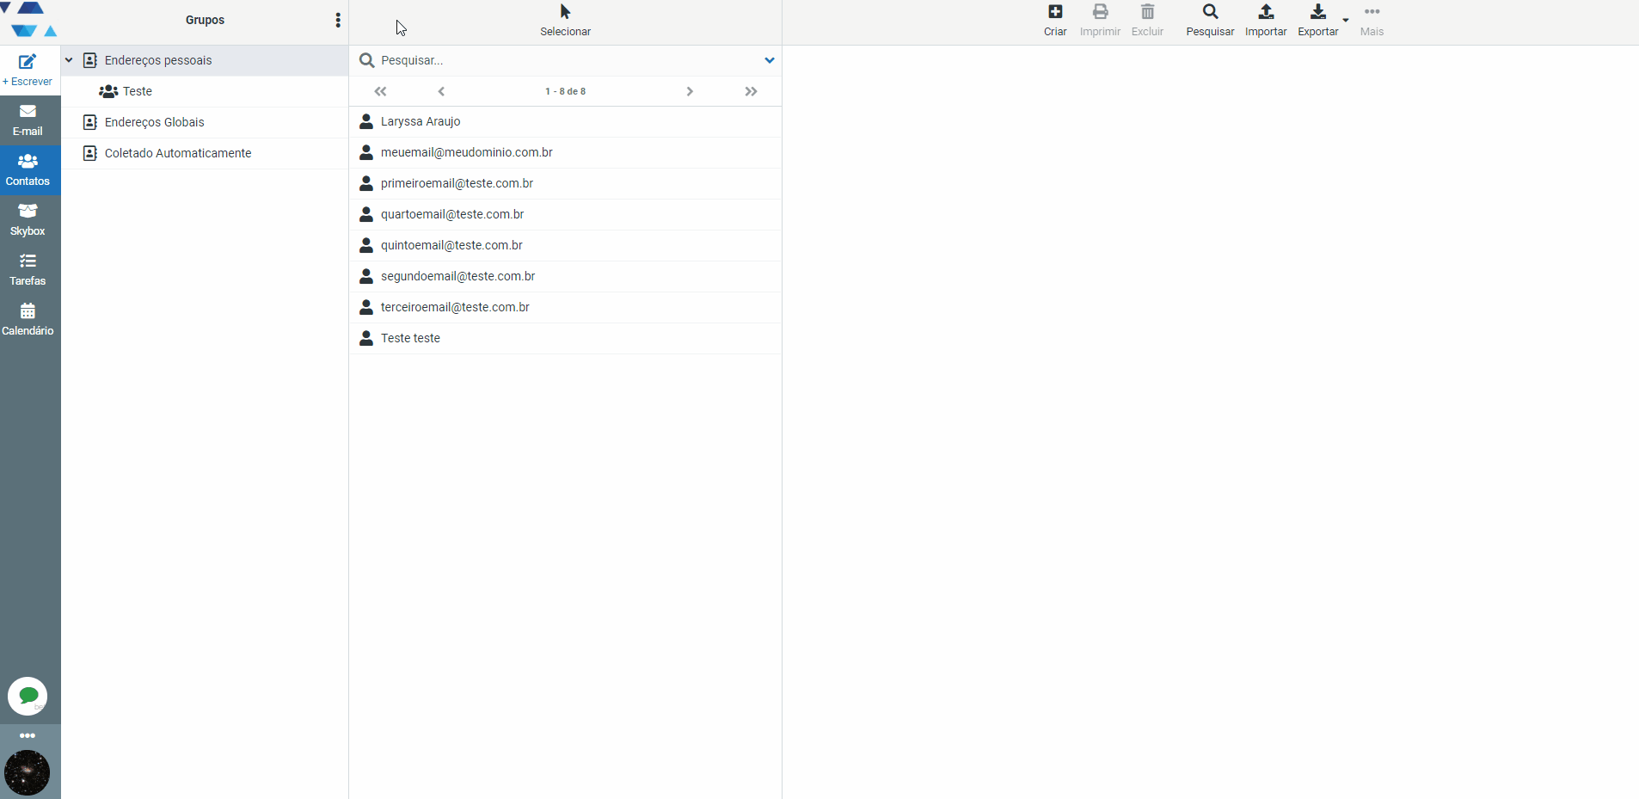Viewport: 1639px width, 799px height.
Task: Open the Calendário section
Action: pyautogui.click(x=28, y=319)
